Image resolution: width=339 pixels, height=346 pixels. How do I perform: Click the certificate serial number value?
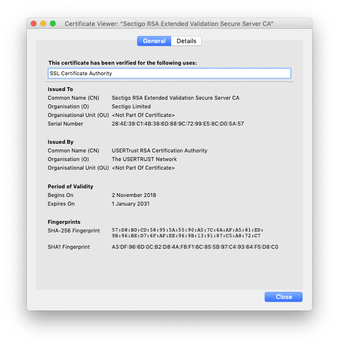pyautogui.click(x=177, y=124)
